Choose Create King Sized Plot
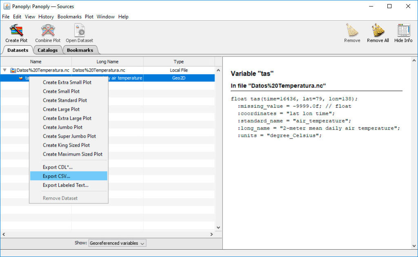The height and width of the screenshot is (257, 418). pos(69,145)
